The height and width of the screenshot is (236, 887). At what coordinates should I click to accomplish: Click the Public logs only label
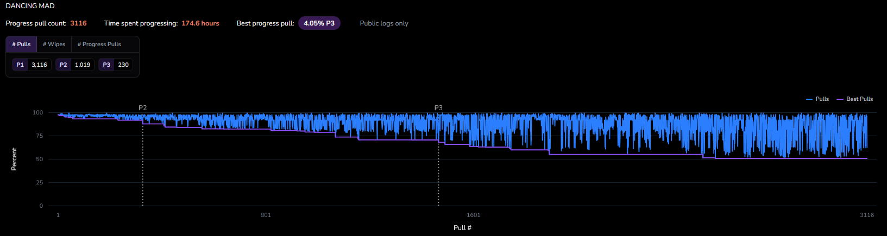coord(384,23)
